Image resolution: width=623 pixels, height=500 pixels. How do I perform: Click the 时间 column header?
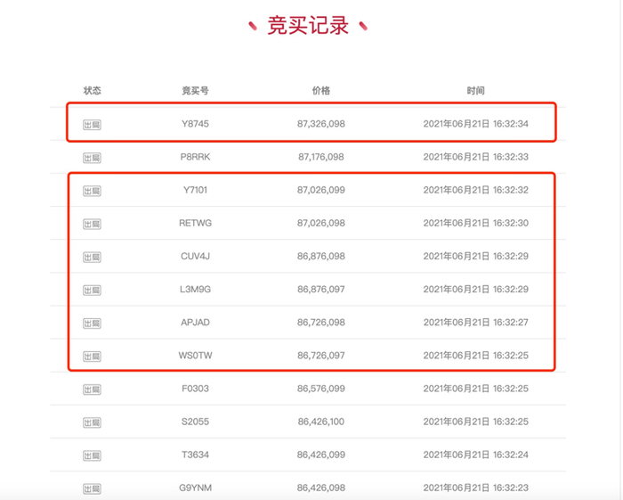(x=475, y=91)
